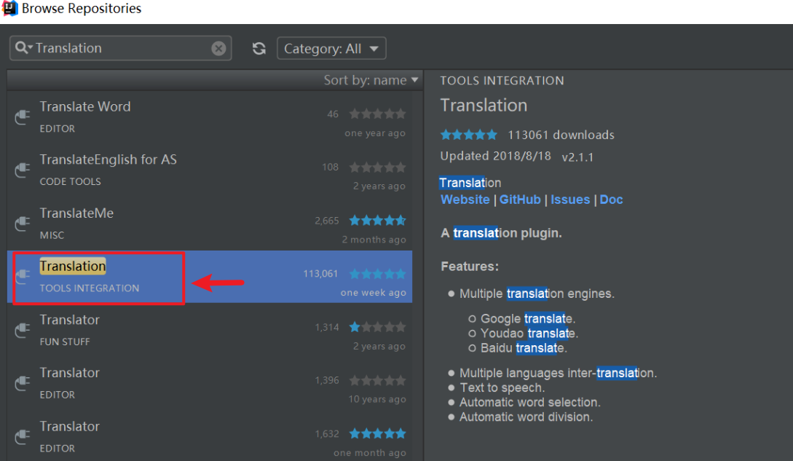Click the highlighted Translation plugin icon

[x=23, y=277]
